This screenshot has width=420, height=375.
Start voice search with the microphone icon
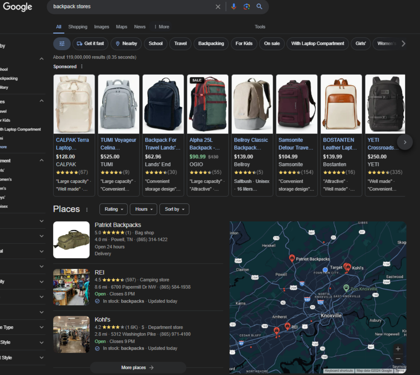coord(234,6)
